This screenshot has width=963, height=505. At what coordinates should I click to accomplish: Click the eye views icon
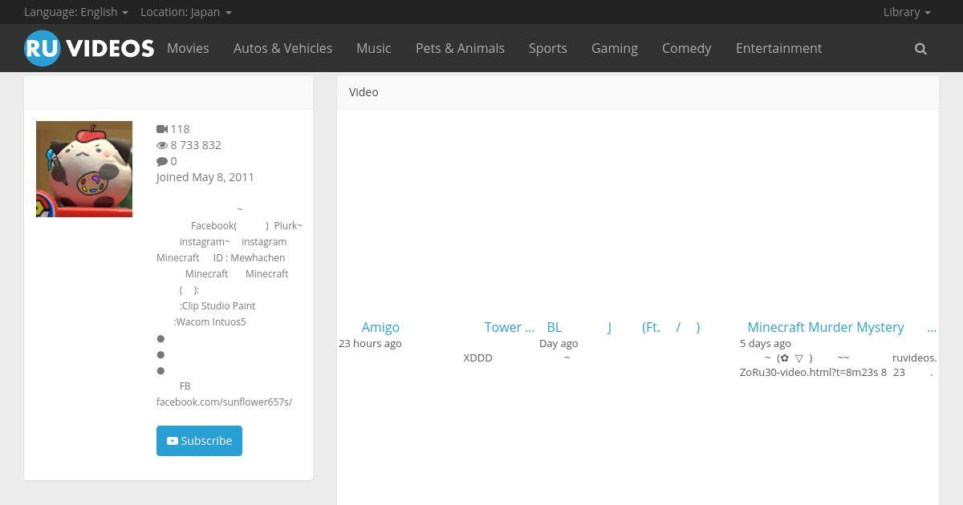(161, 145)
